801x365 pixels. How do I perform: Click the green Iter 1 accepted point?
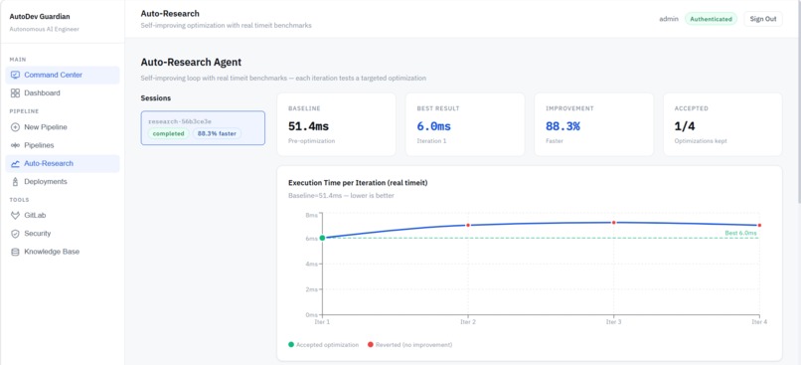click(322, 238)
